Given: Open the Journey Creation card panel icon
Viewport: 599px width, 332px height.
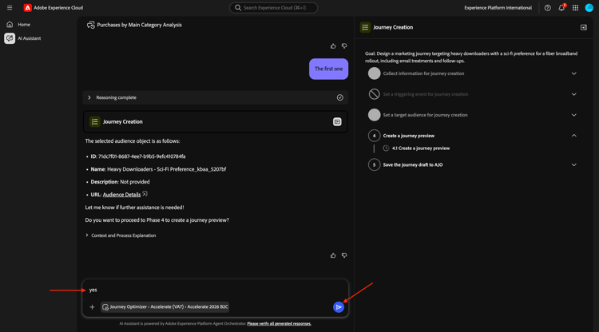Looking at the screenshot, I should tap(337, 122).
